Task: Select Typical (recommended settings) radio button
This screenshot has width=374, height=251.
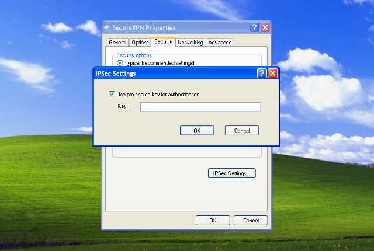Action: 120,63
